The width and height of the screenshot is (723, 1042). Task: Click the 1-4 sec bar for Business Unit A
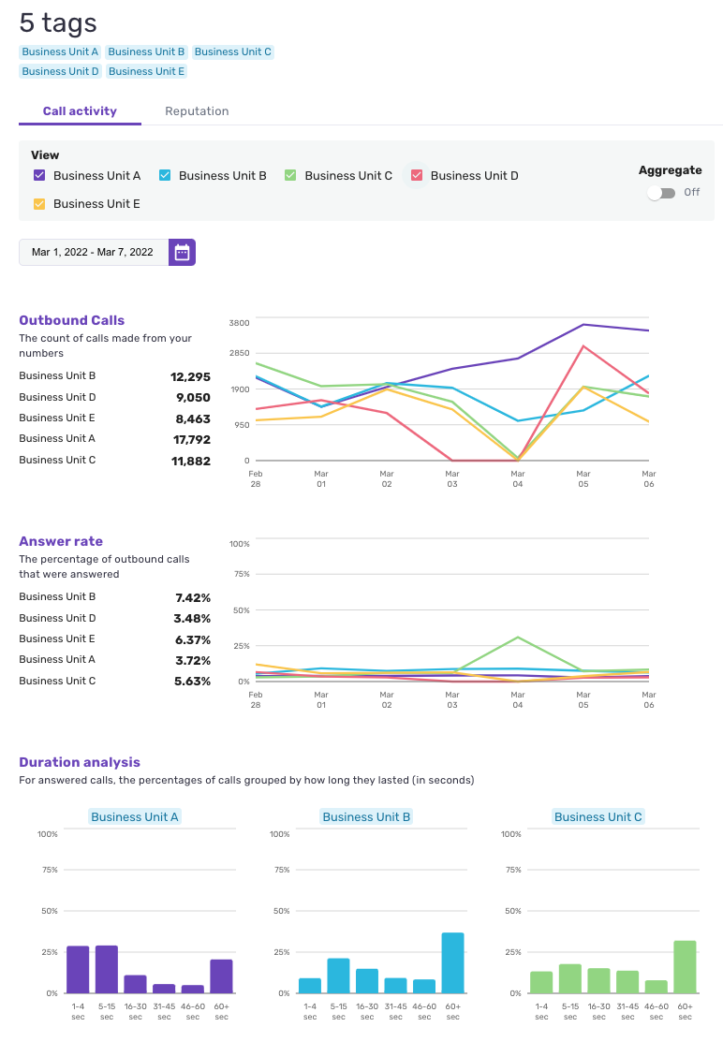tap(78, 970)
